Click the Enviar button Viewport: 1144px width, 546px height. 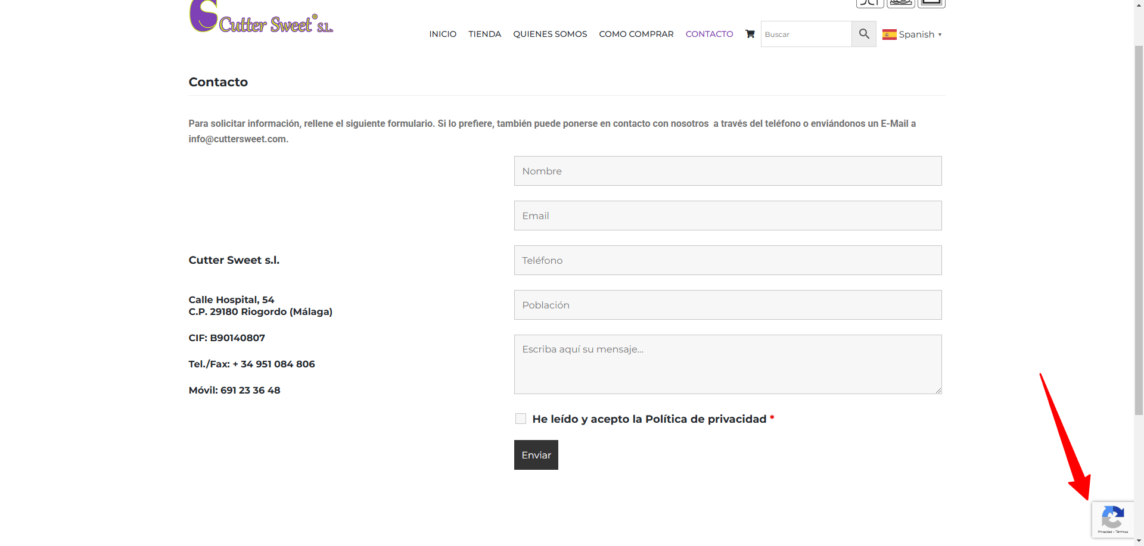tap(536, 455)
